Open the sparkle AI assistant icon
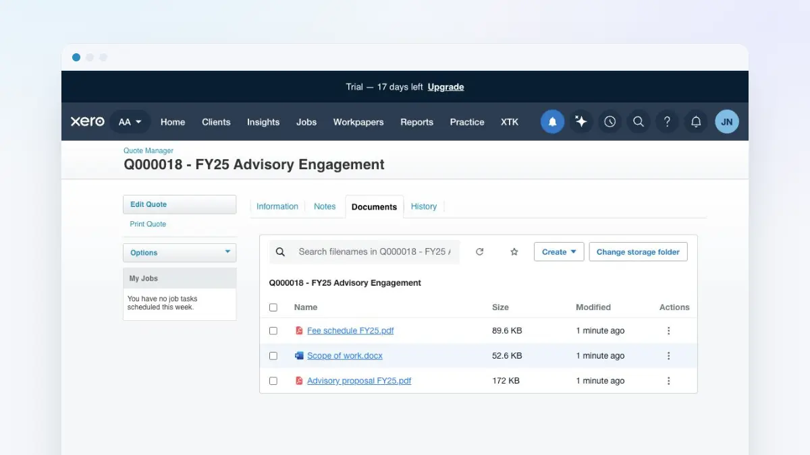The width and height of the screenshot is (810, 455). pyautogui.click(x=581, y=122)
